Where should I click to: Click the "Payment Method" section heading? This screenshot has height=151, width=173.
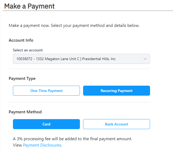coord(25,112)
